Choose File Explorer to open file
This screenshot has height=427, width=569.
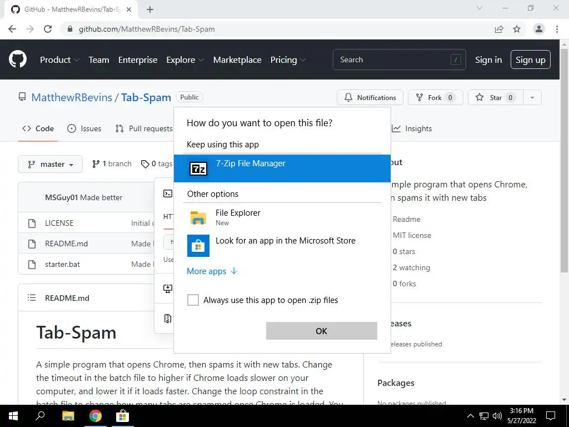[282, 217]
